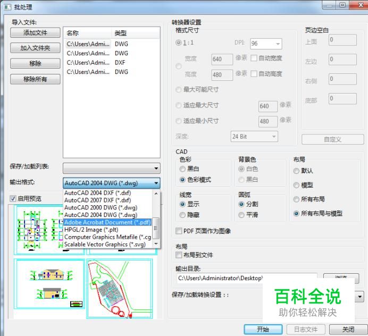
Task: Open the floor plan preview thumbnail
Action: (x=39, y=229)
